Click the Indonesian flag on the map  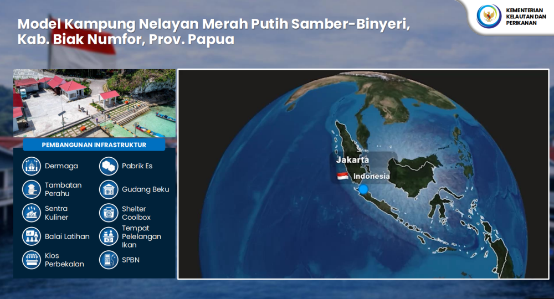343,176
